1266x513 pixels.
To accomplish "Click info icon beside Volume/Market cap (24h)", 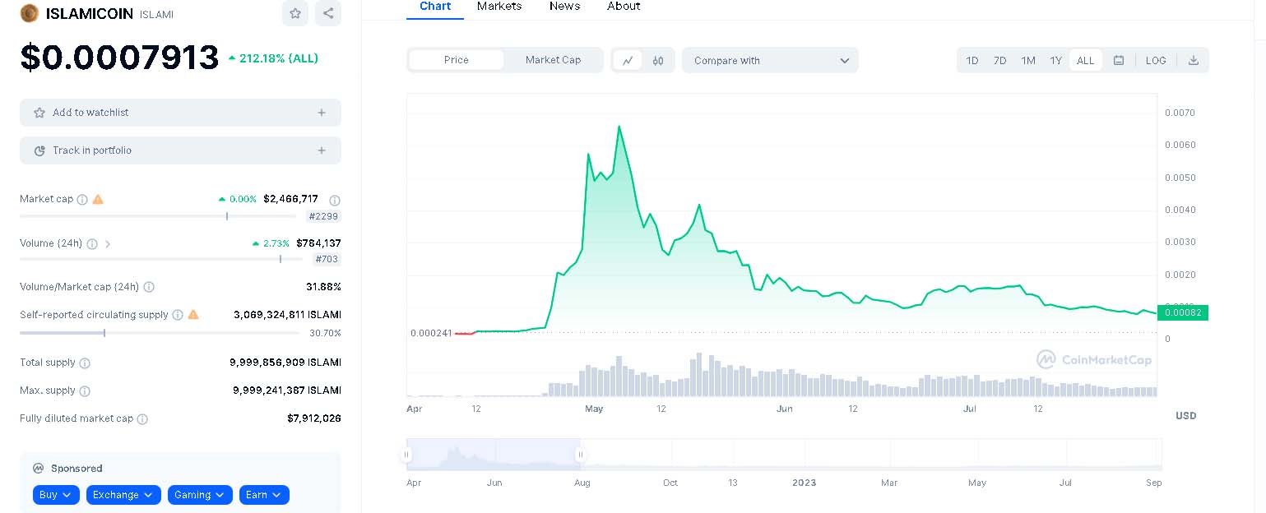I will pos(149,287).
